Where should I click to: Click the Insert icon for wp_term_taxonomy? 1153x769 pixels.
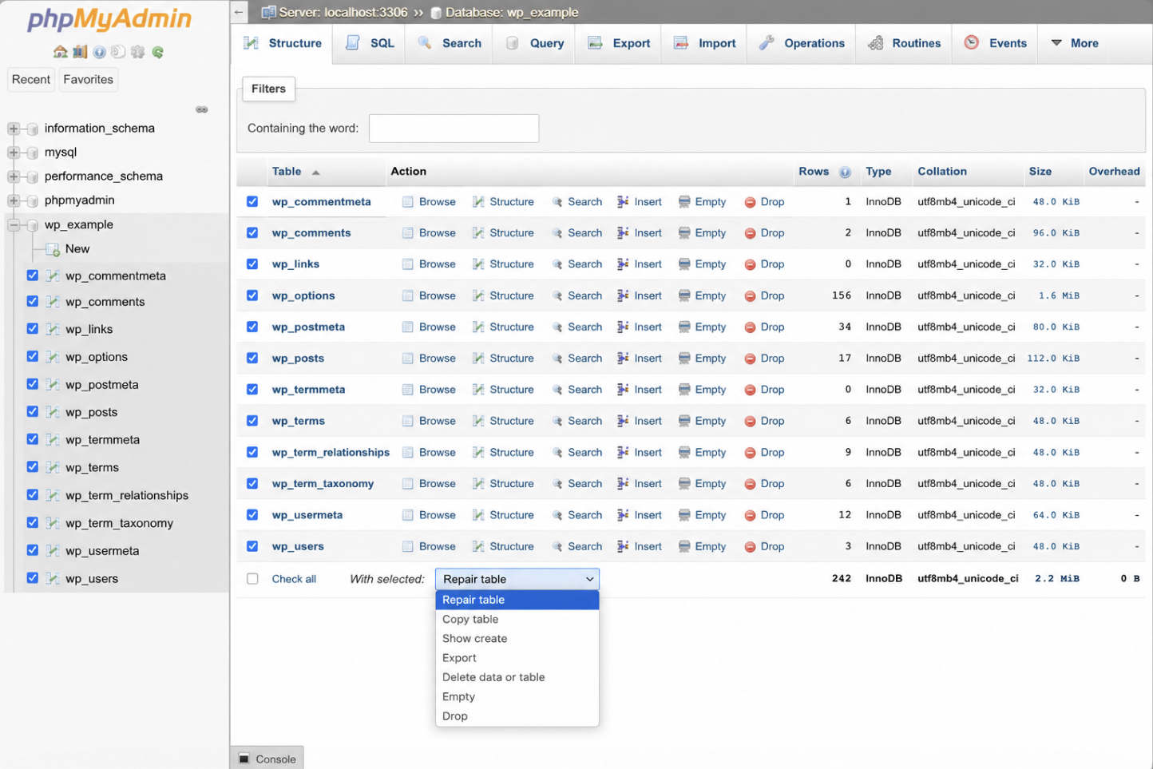(623, 484)
